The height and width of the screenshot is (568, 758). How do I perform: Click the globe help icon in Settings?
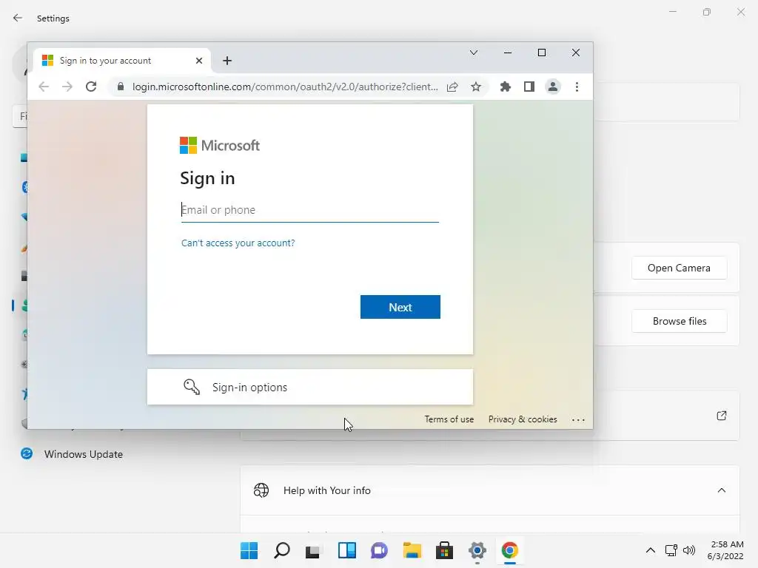[x=261, y=490]
